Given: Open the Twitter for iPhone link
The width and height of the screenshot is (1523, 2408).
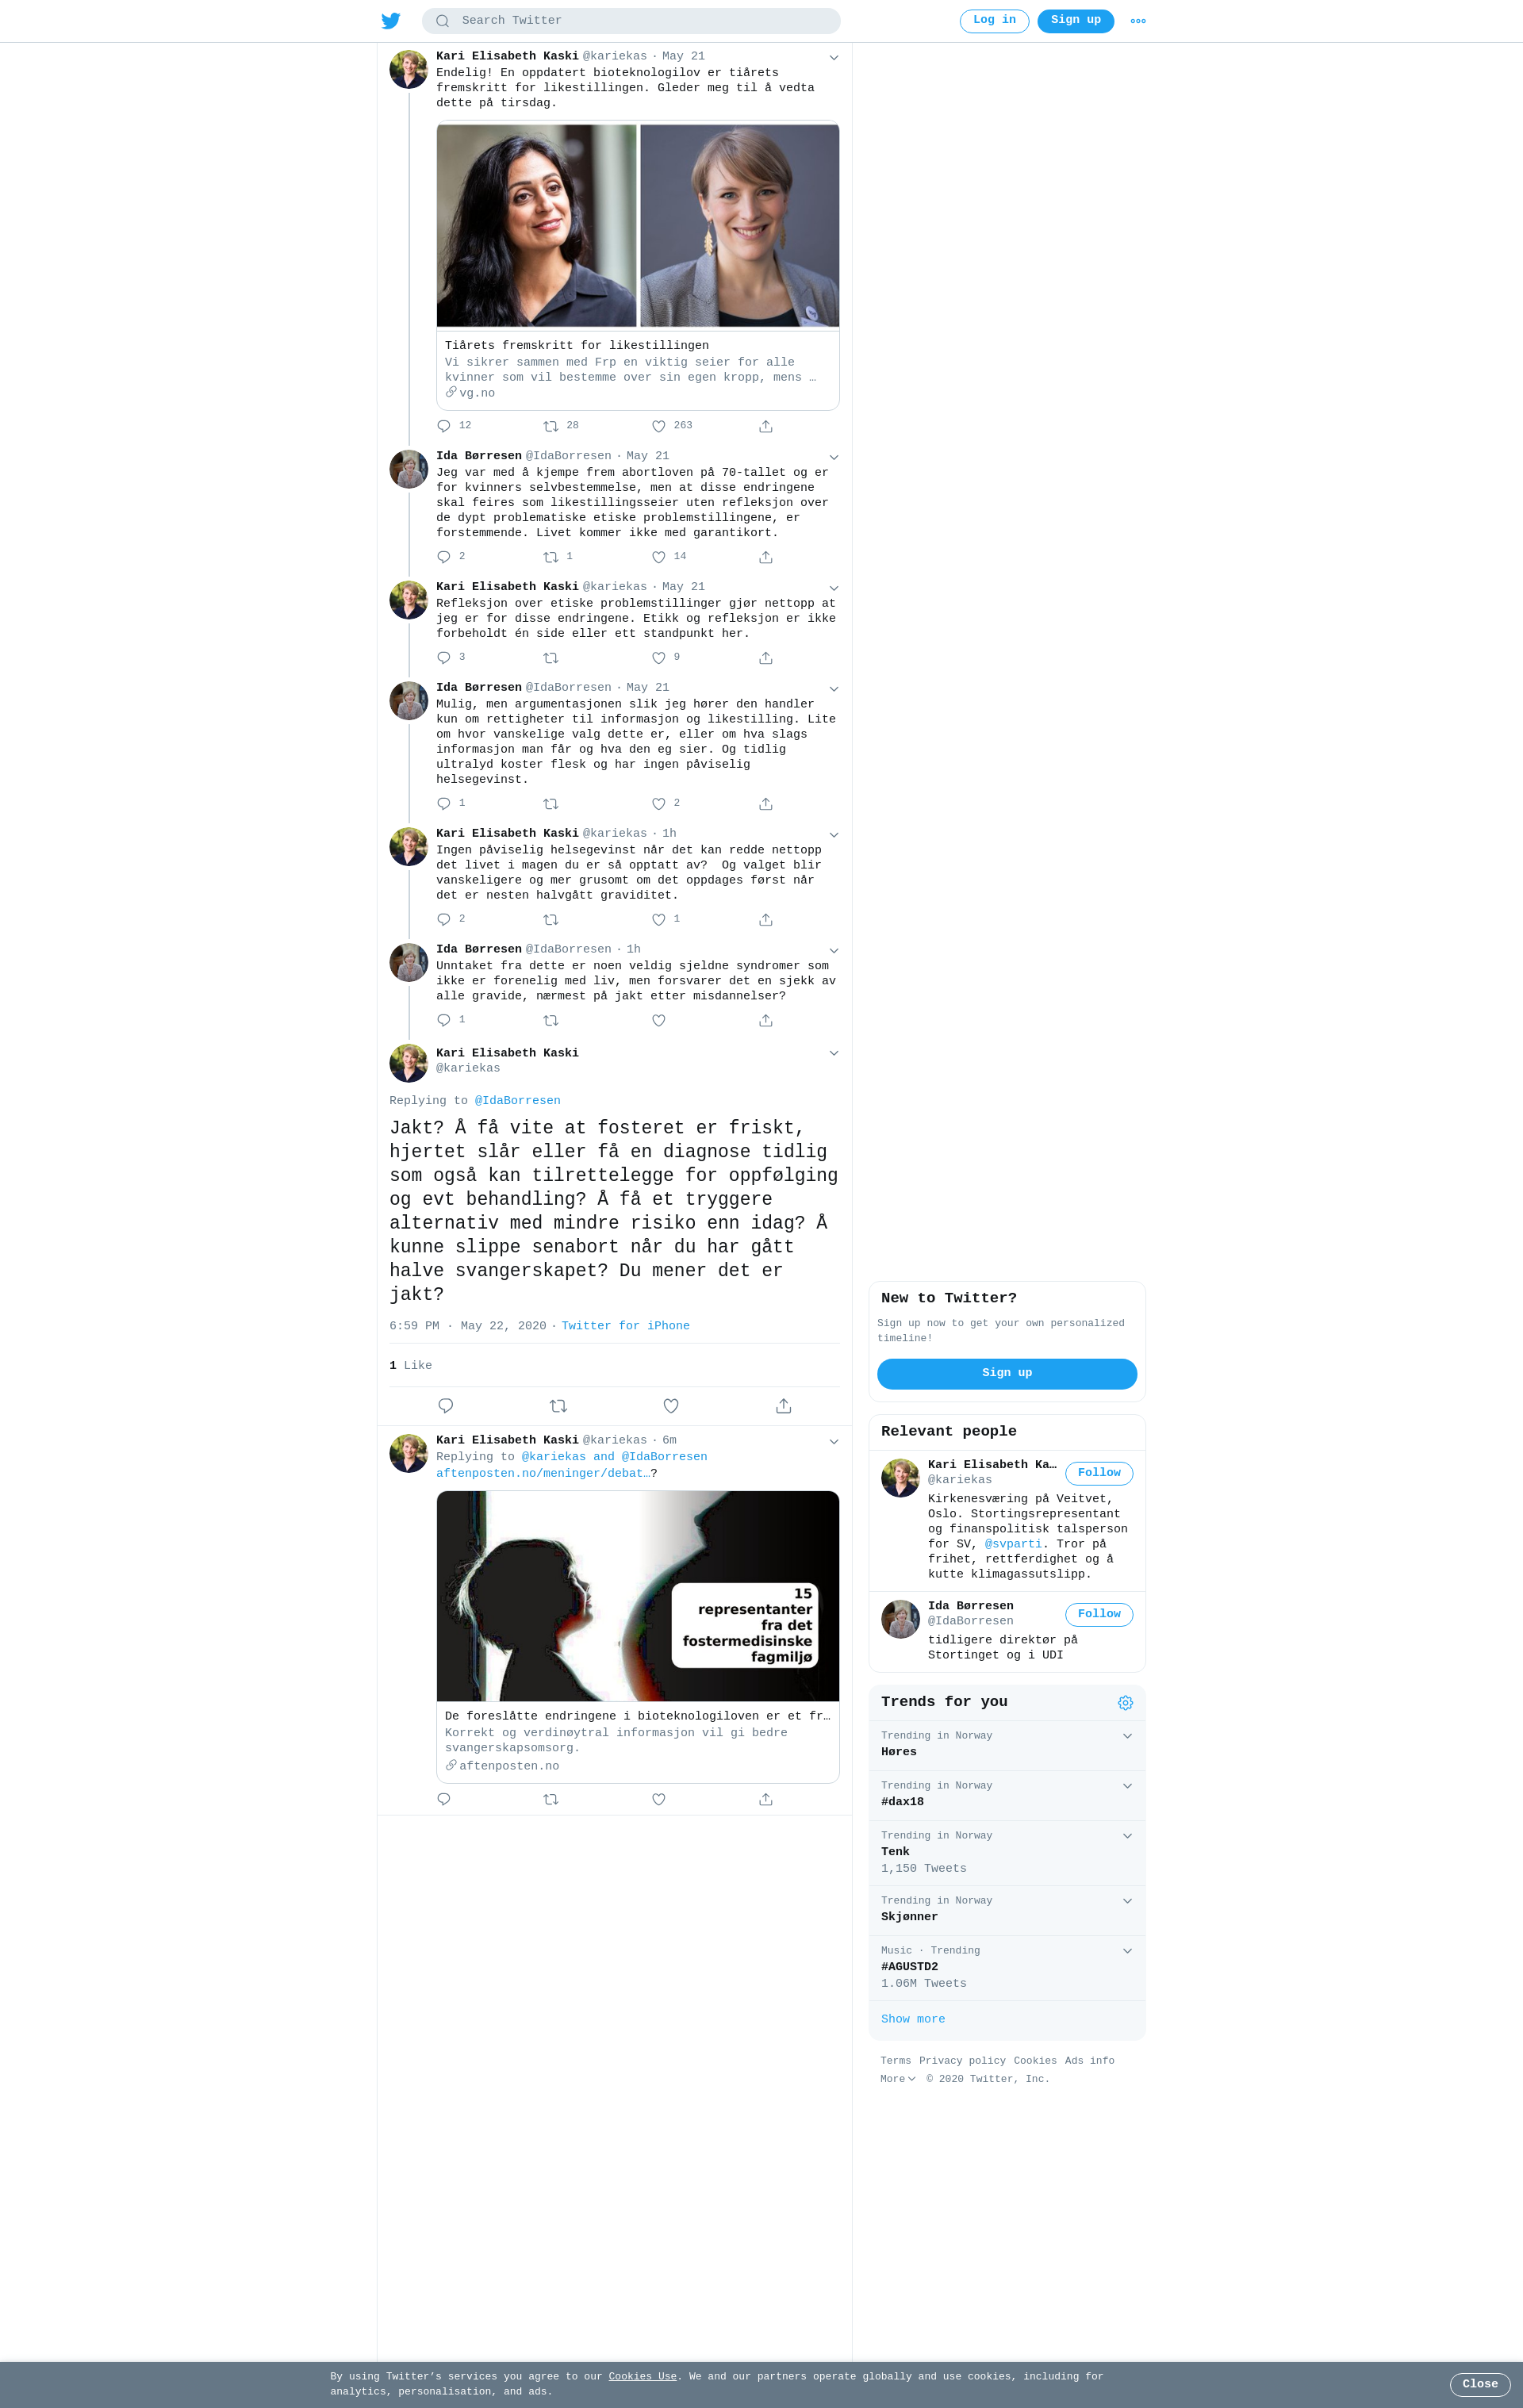Looking at the screenshot, I should click(625, 1326).
